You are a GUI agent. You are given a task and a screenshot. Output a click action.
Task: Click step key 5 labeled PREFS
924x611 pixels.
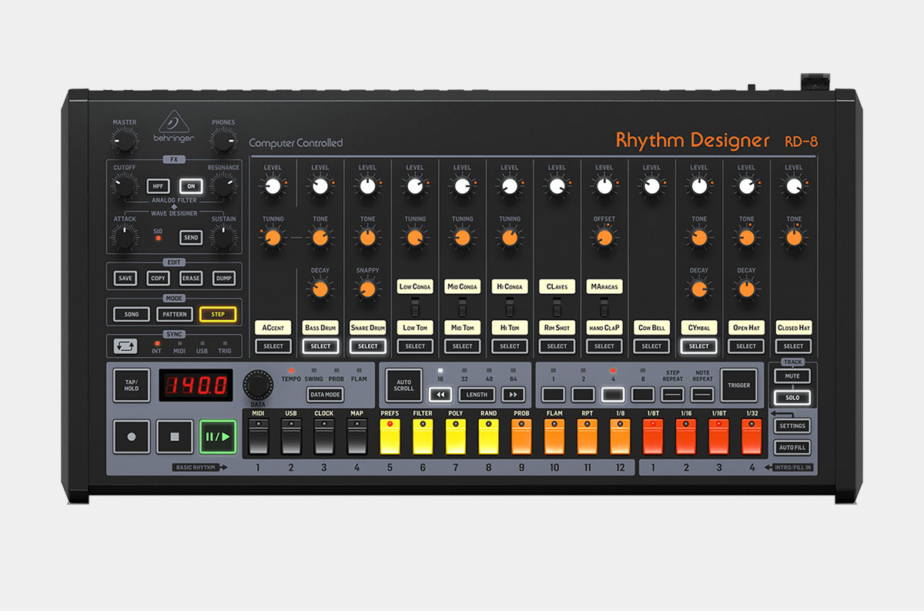(390, 436)
